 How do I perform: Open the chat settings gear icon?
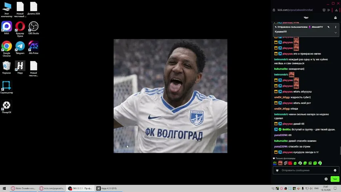(x=326, y=179)
